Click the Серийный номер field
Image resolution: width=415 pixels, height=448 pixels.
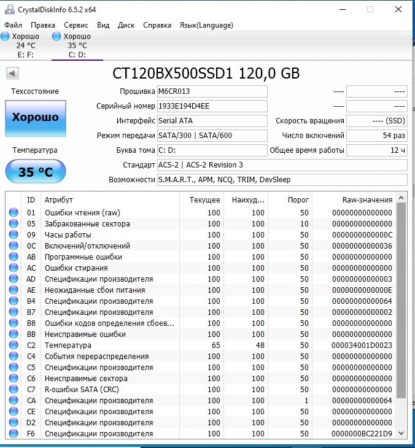(212, 106)
